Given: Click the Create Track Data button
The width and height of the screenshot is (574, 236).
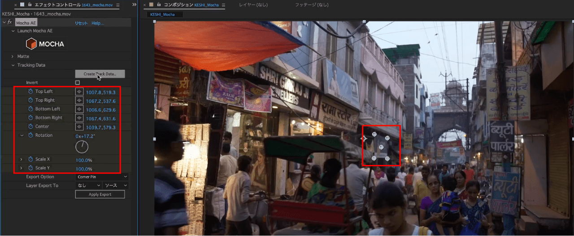Looking at the screenshot, I should [x=100, y=74].
